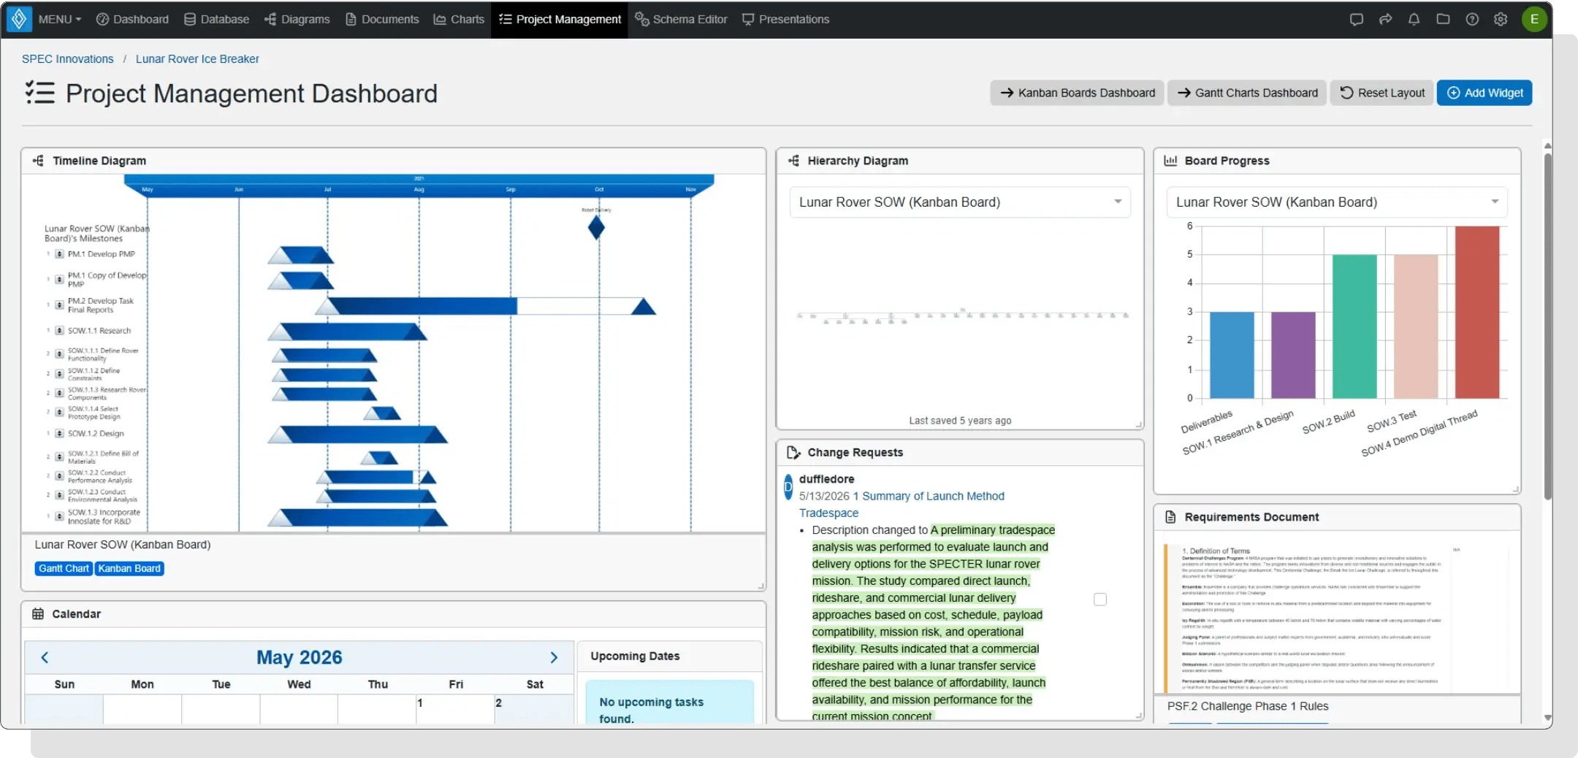Open the Schema Editor menu item
1578x758 pixels.
[681, 20]
